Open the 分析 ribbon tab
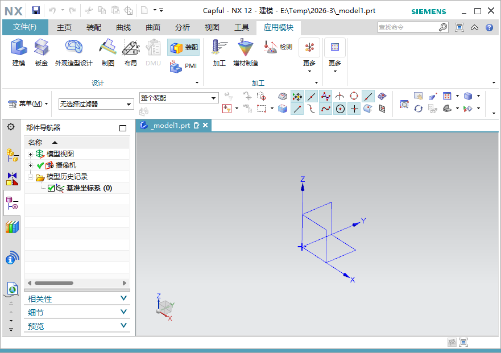The image size is (501, 353). coord(183,27)
